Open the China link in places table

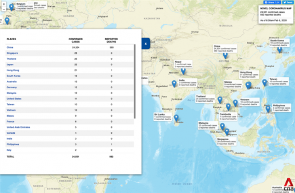pos(10,47)
